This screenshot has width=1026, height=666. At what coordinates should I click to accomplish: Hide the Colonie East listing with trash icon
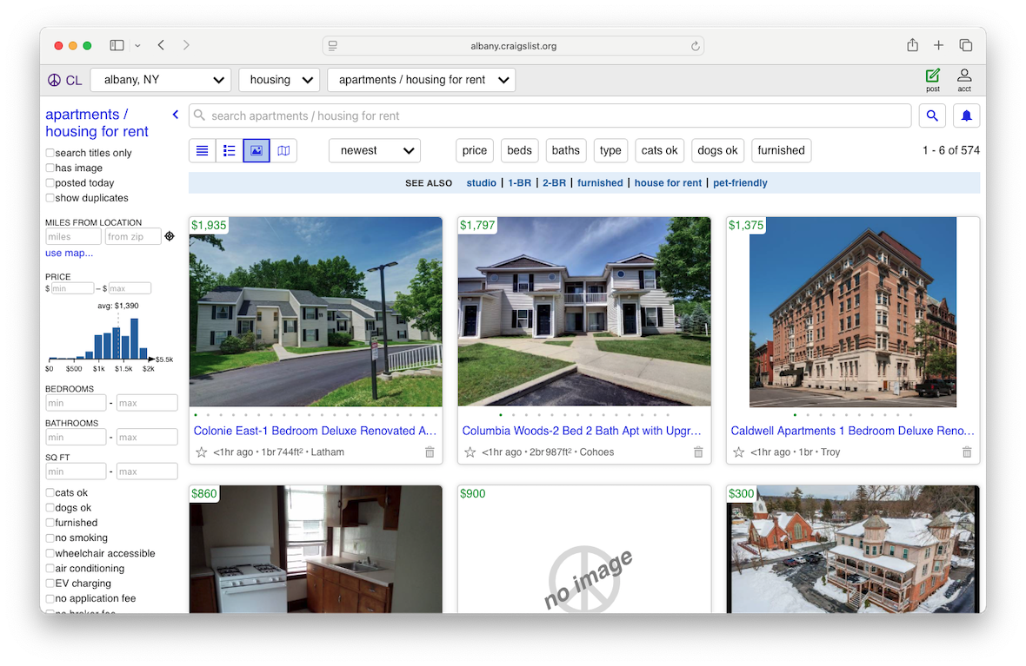point(430,452)
